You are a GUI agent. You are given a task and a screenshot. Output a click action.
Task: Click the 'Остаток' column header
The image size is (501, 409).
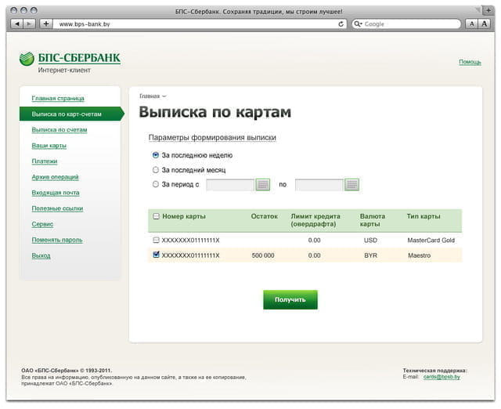tap(265, 216)
